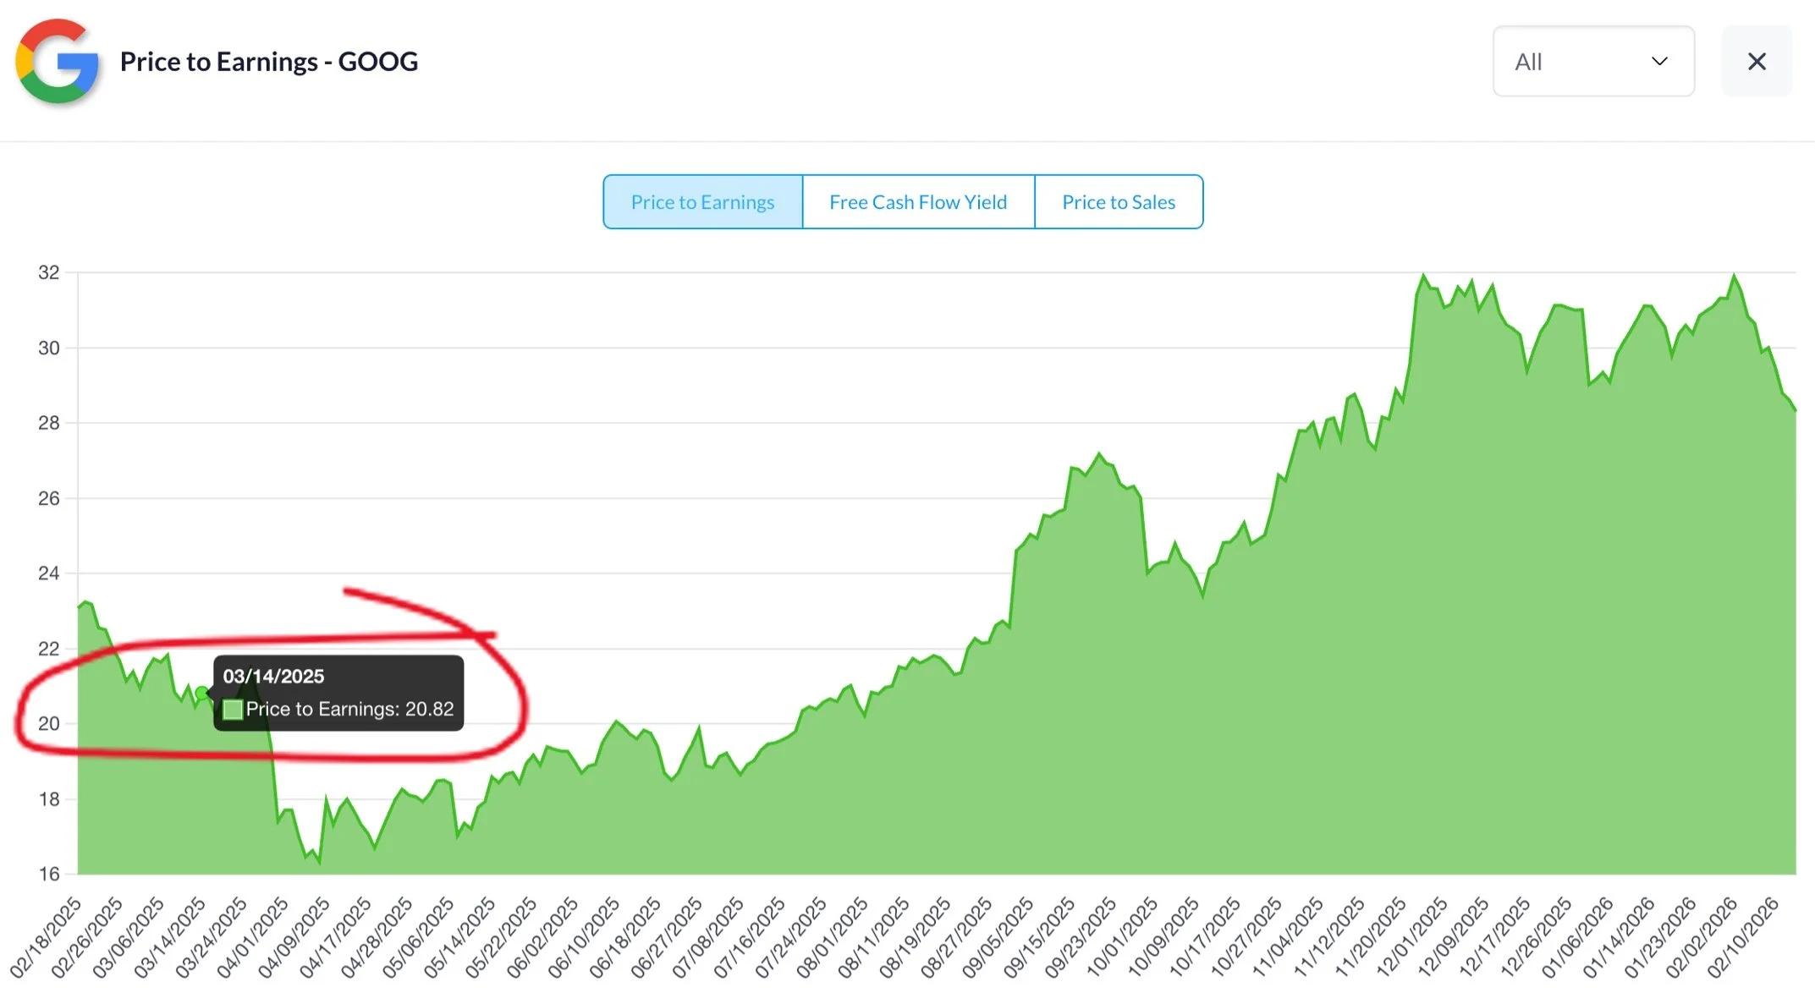The height and width of the screenshot is (1004, 1815).
Task: Select the Price to Earnings tab
Action: pos(702,202)
